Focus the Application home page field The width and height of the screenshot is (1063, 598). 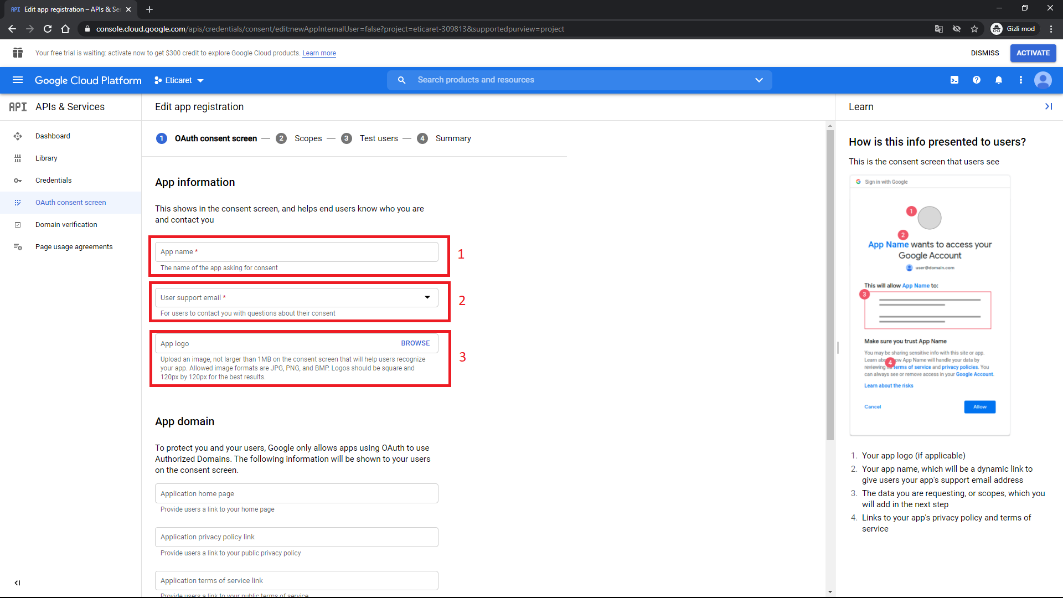coord(297,494)
